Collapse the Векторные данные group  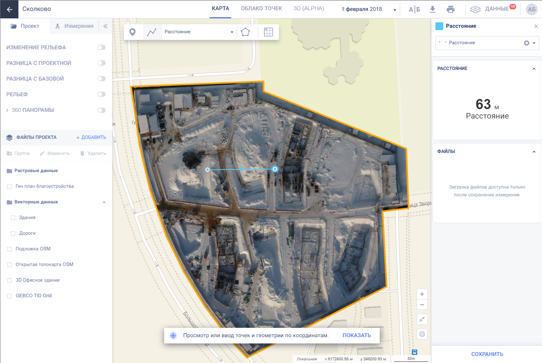[104, 202]
